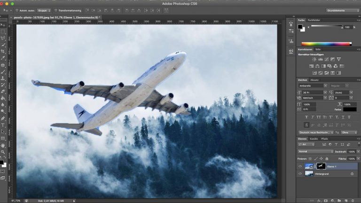
Task: Switch to the Kanäle tab
Action: tap(314, 139)
